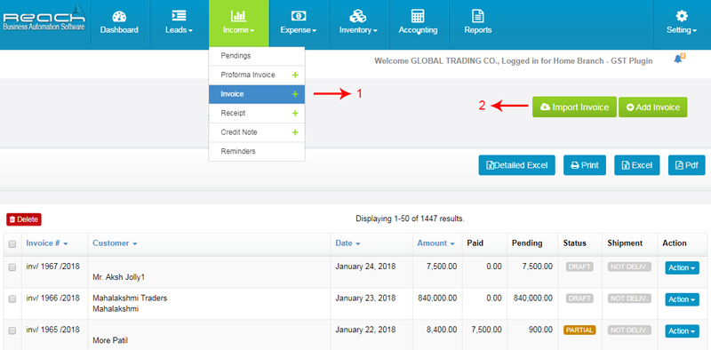Open Action dropdown for inv/ 1967 /2018

pyautogui.click(x=682, y=267)
